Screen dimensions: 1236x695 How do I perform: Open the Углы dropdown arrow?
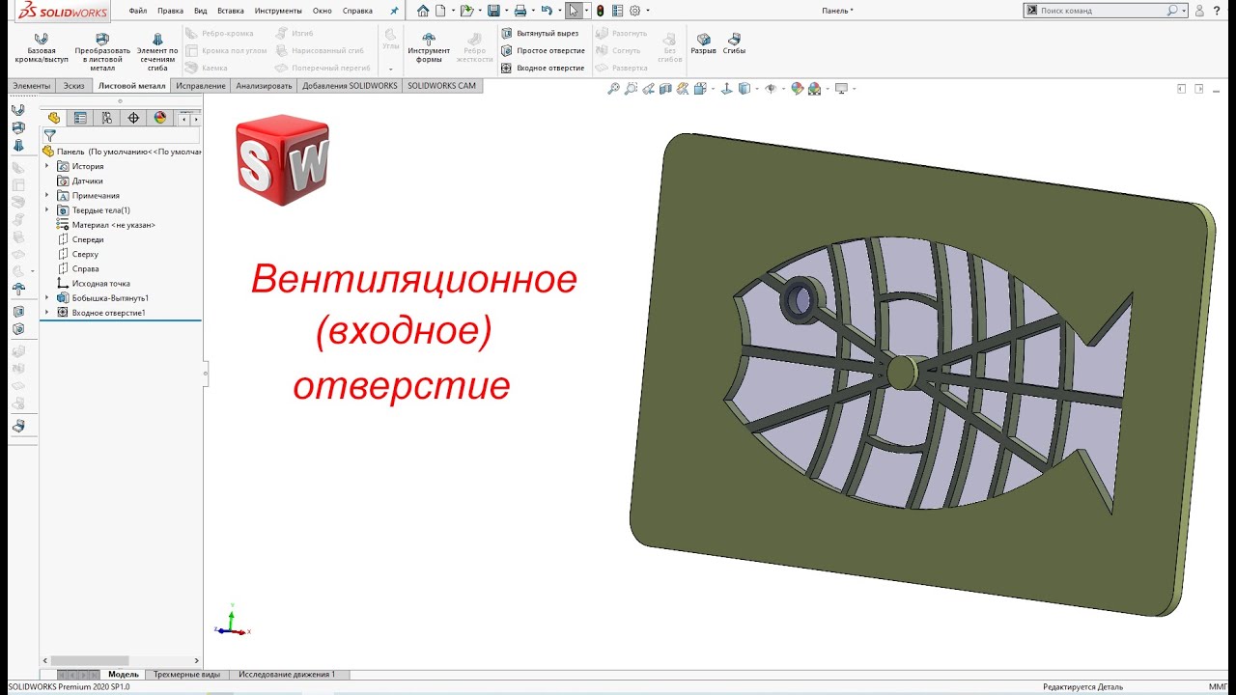coord(391,69)
